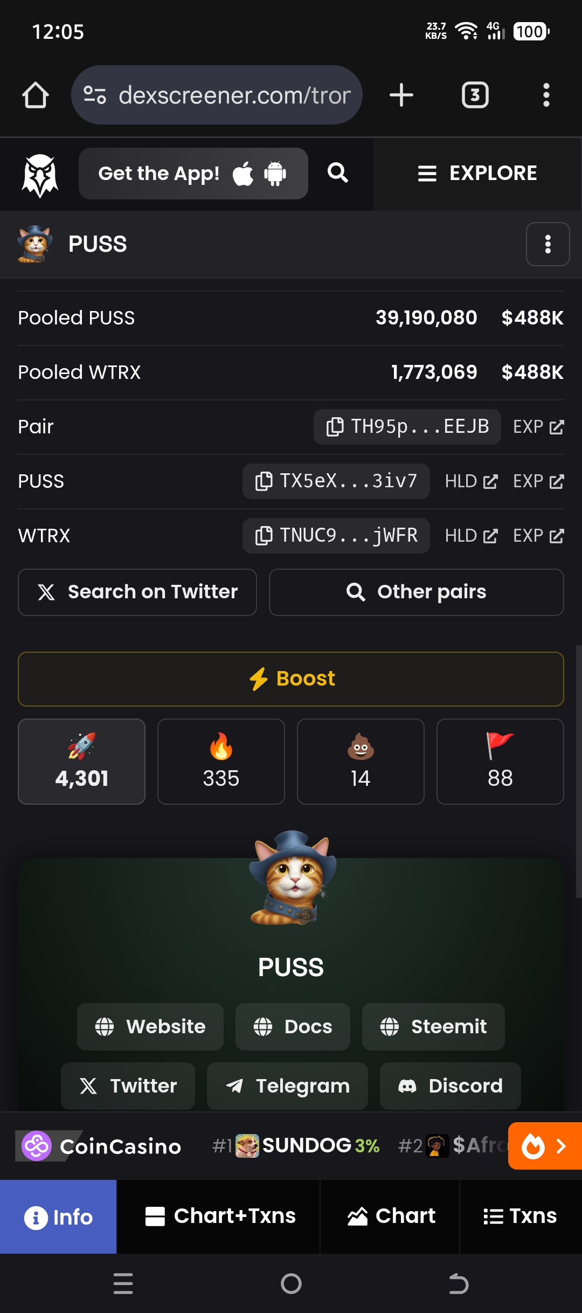Expand the EXPLORE hamburger menu
582x1313 pixels.
click(477, 174)
